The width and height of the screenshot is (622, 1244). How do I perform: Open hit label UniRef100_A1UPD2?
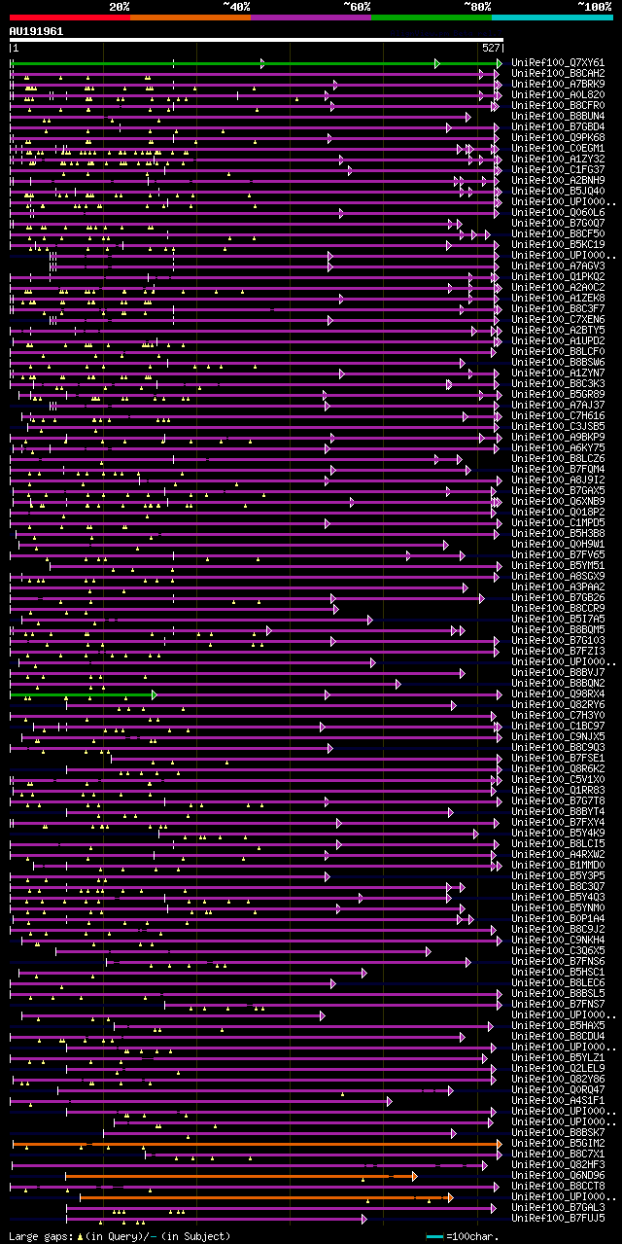tap(557, 341)
